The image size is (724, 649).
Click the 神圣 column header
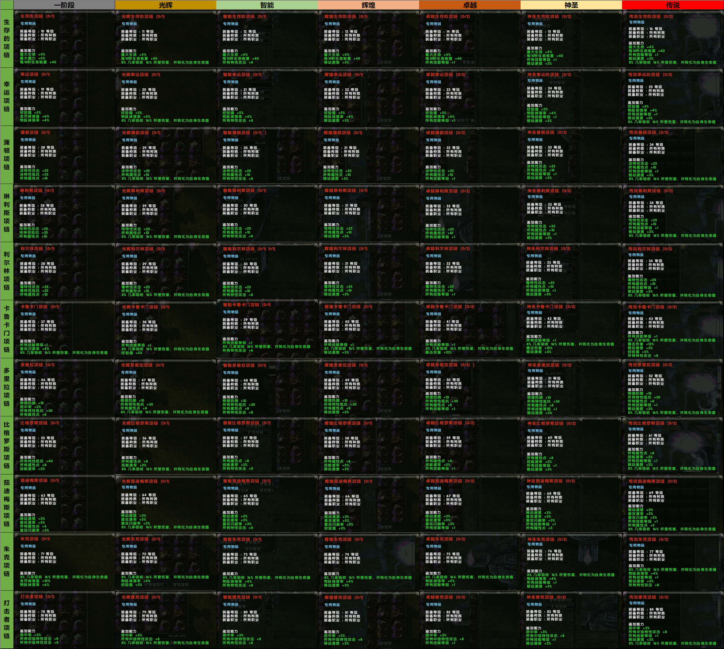tap(571, 5)
